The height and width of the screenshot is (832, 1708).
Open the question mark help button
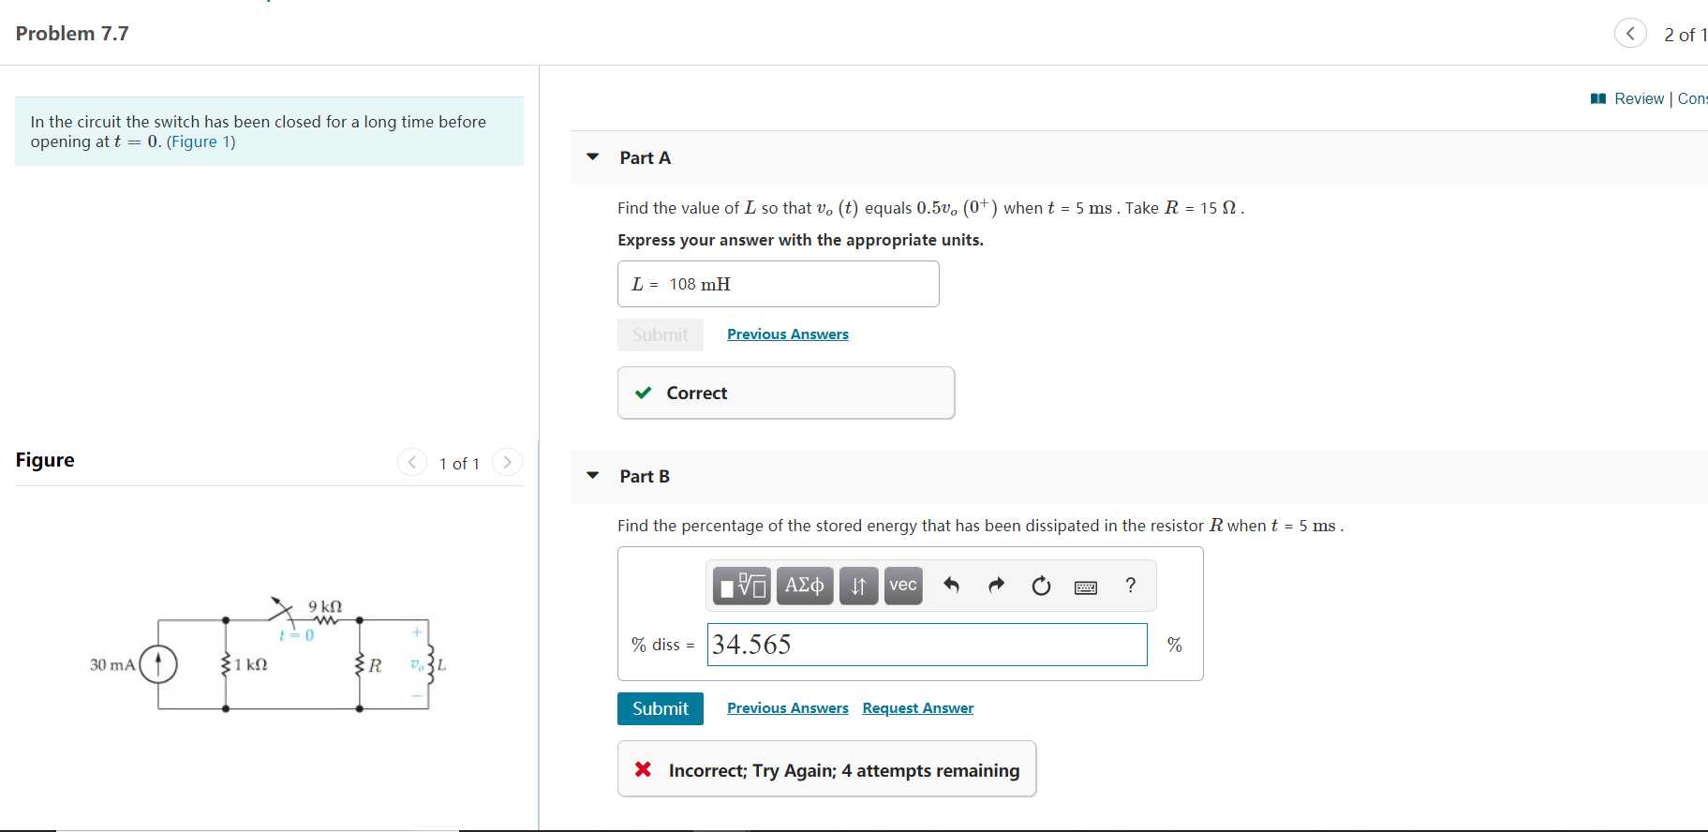pyautogui.click(x=1131, y=586)
